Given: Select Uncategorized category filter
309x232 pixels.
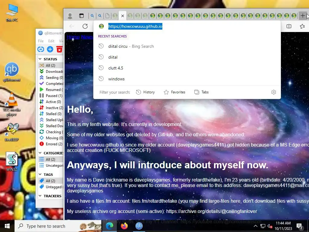Looking at the screenshot, I should (x=51, y=165).
